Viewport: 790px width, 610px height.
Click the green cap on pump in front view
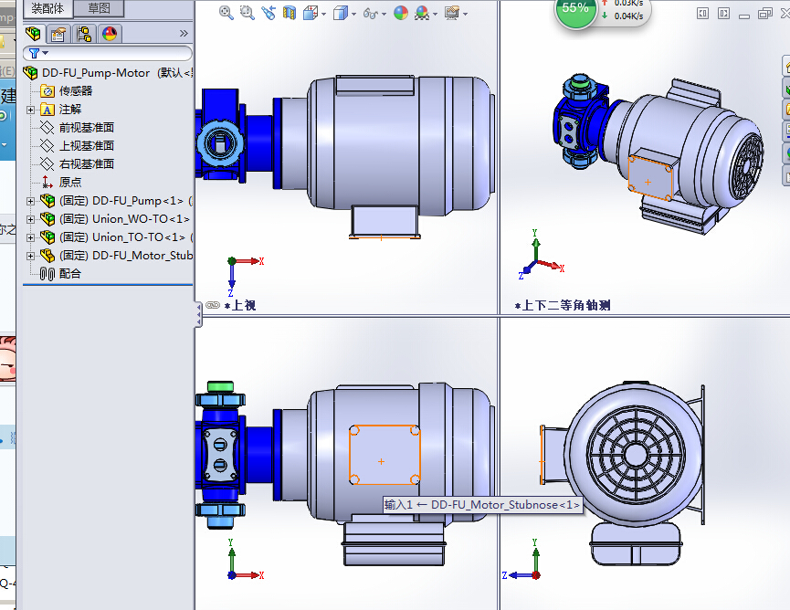pos(220,386)
